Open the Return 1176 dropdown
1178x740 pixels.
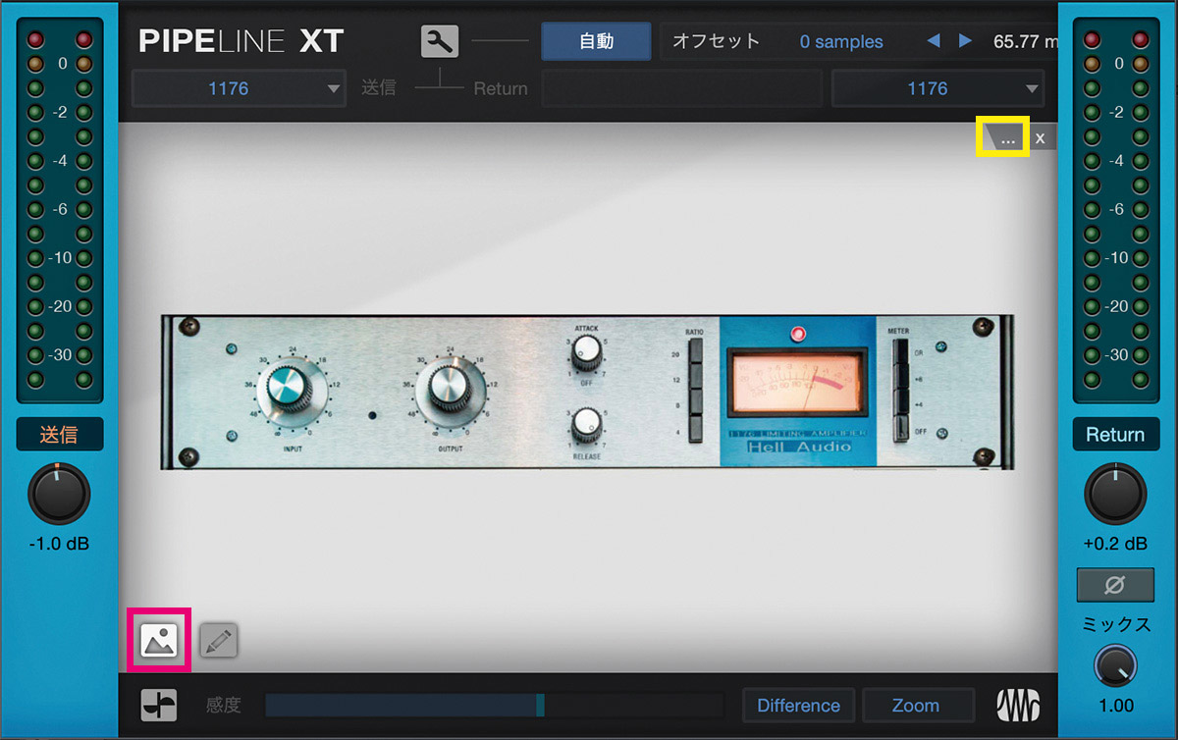(x=937, y=88)
